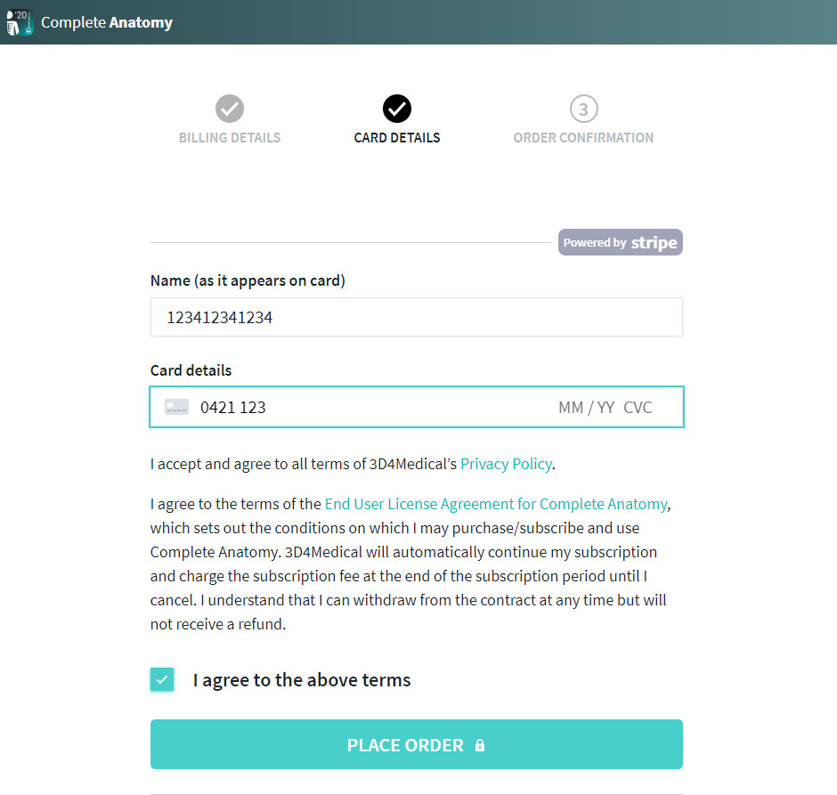The image size is (837, 795).
Task: Click the Billing Details grey checkmark icon
Action: click(x=230, y=109)
